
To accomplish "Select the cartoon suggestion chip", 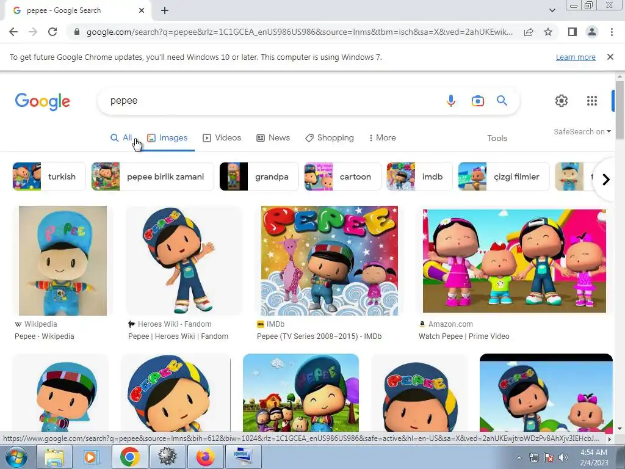I will pyautogui.click(x=343, y=176).
